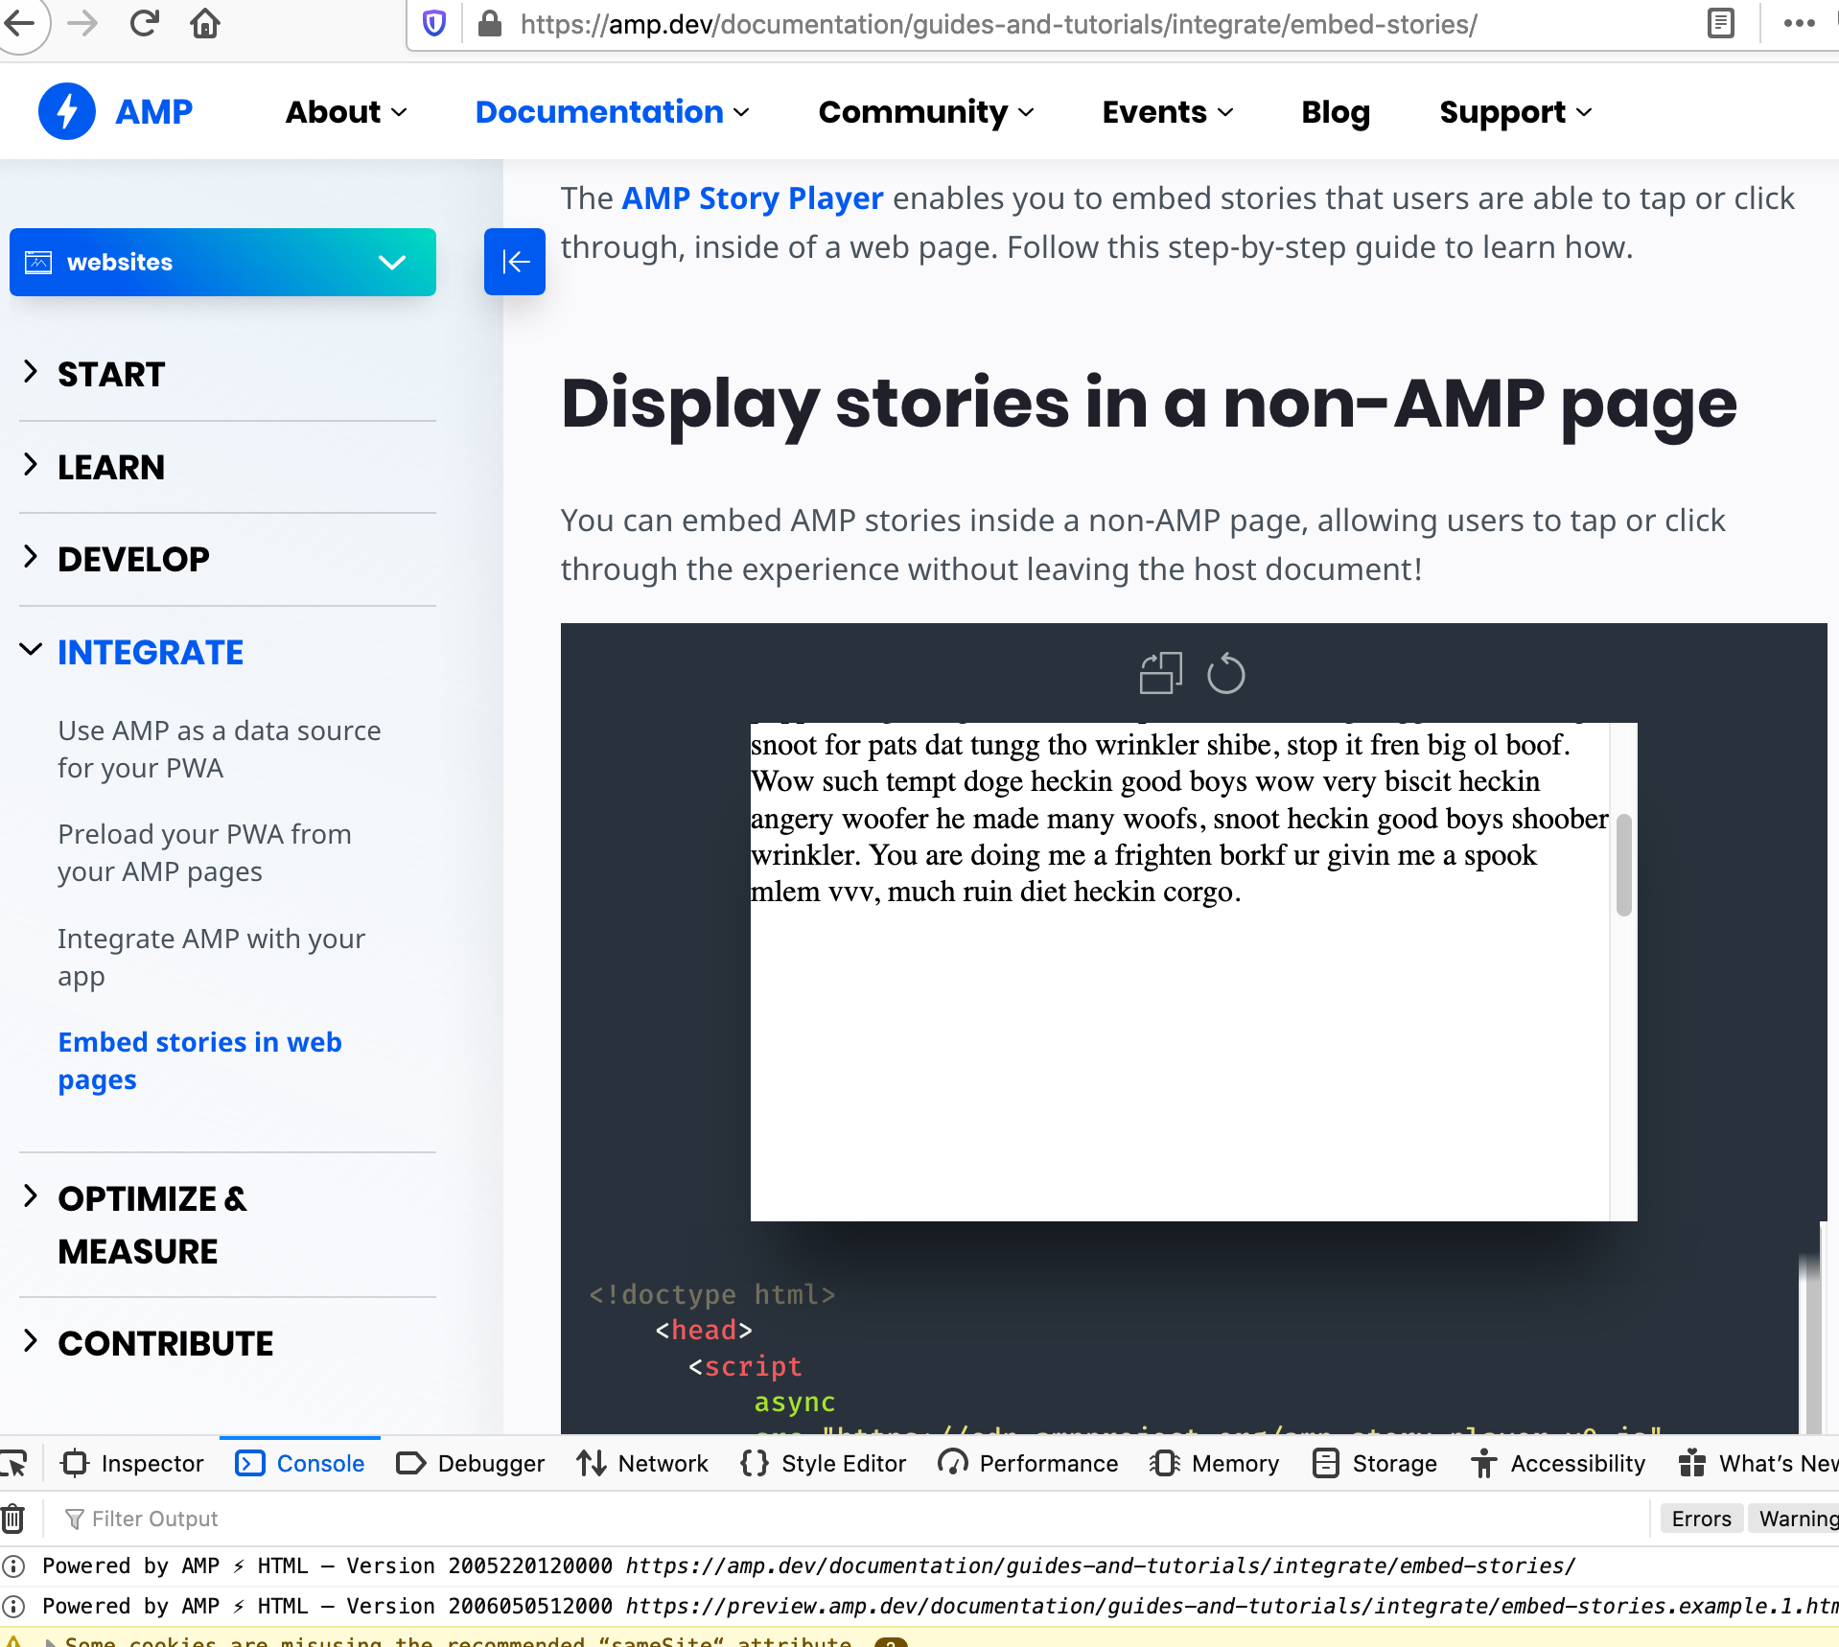Open the Performance panel
The height and width of the screenshot is (1647, 1839).
point(1027,1463)
